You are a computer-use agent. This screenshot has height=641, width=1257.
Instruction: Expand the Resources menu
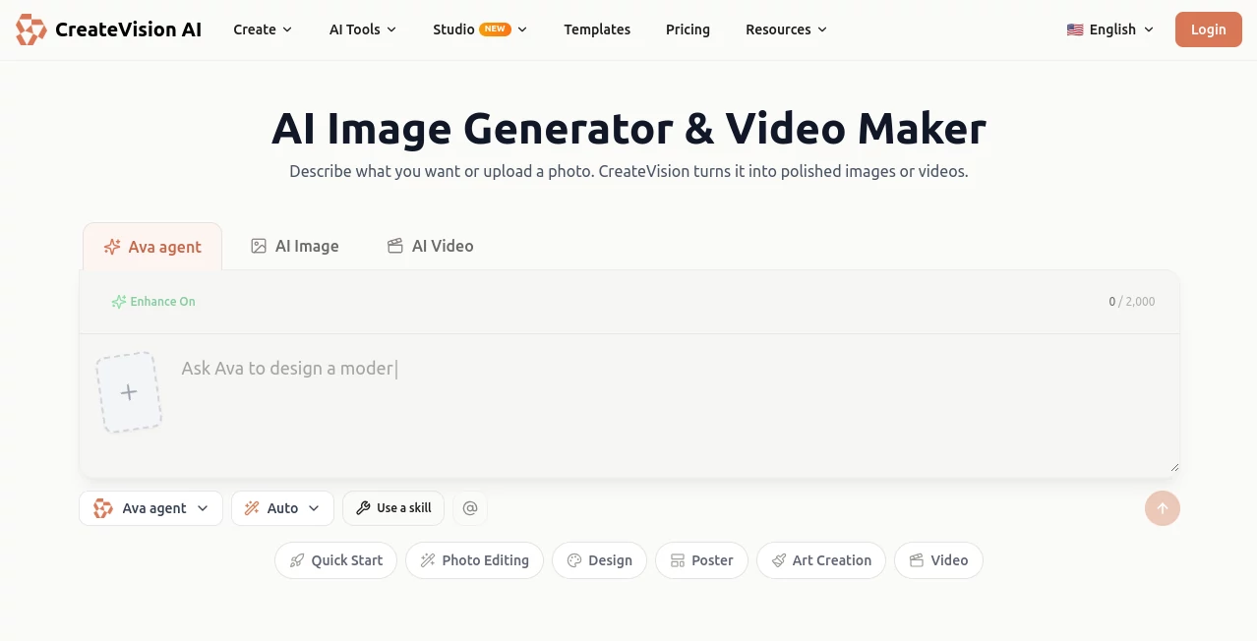click(786, 29)
